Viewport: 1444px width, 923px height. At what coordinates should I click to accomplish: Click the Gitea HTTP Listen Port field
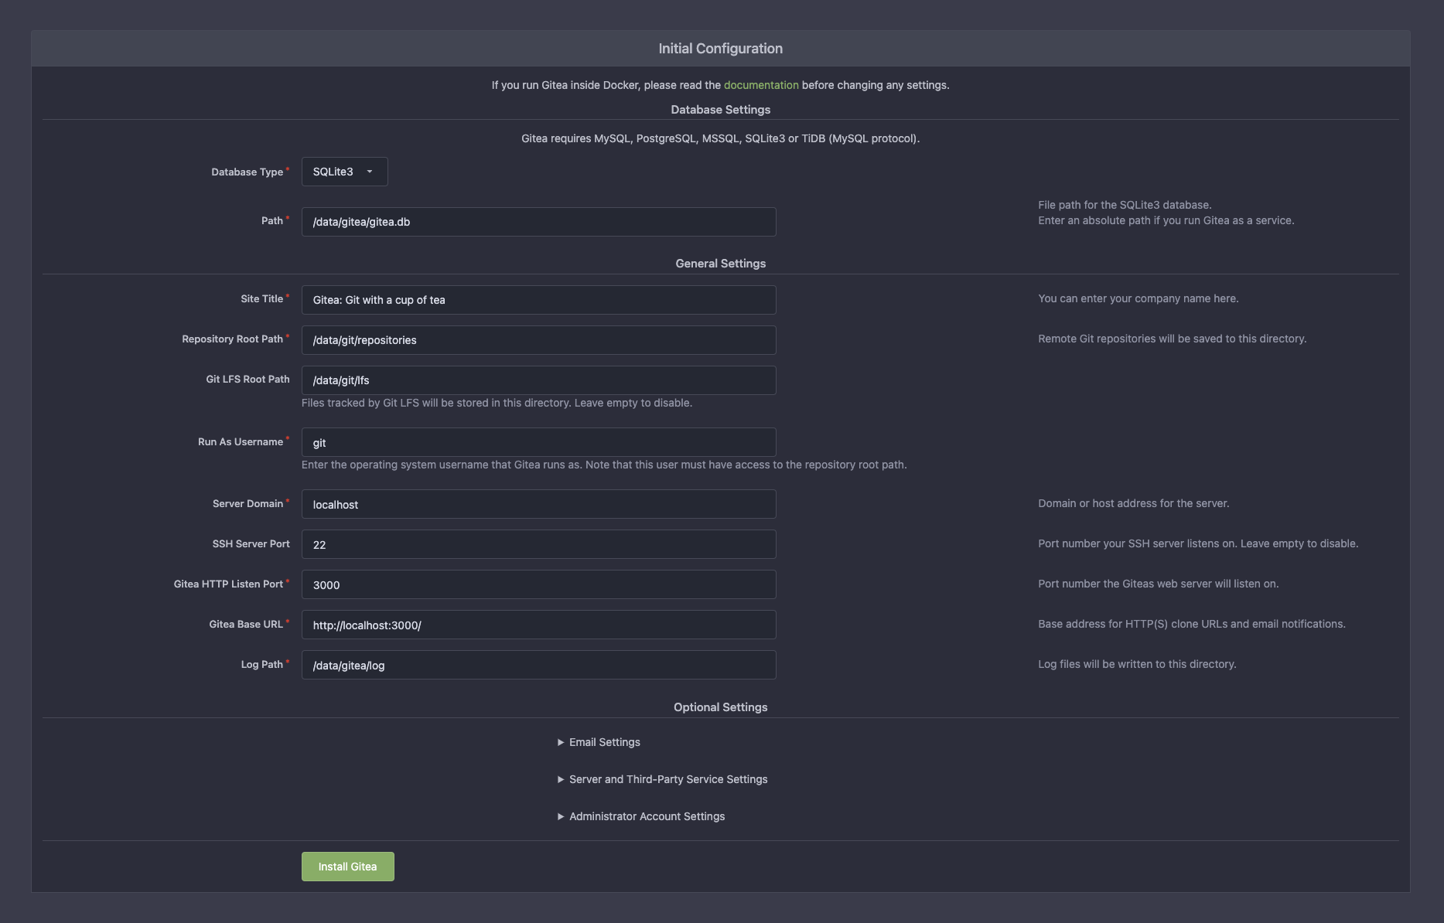click(538, 584)
